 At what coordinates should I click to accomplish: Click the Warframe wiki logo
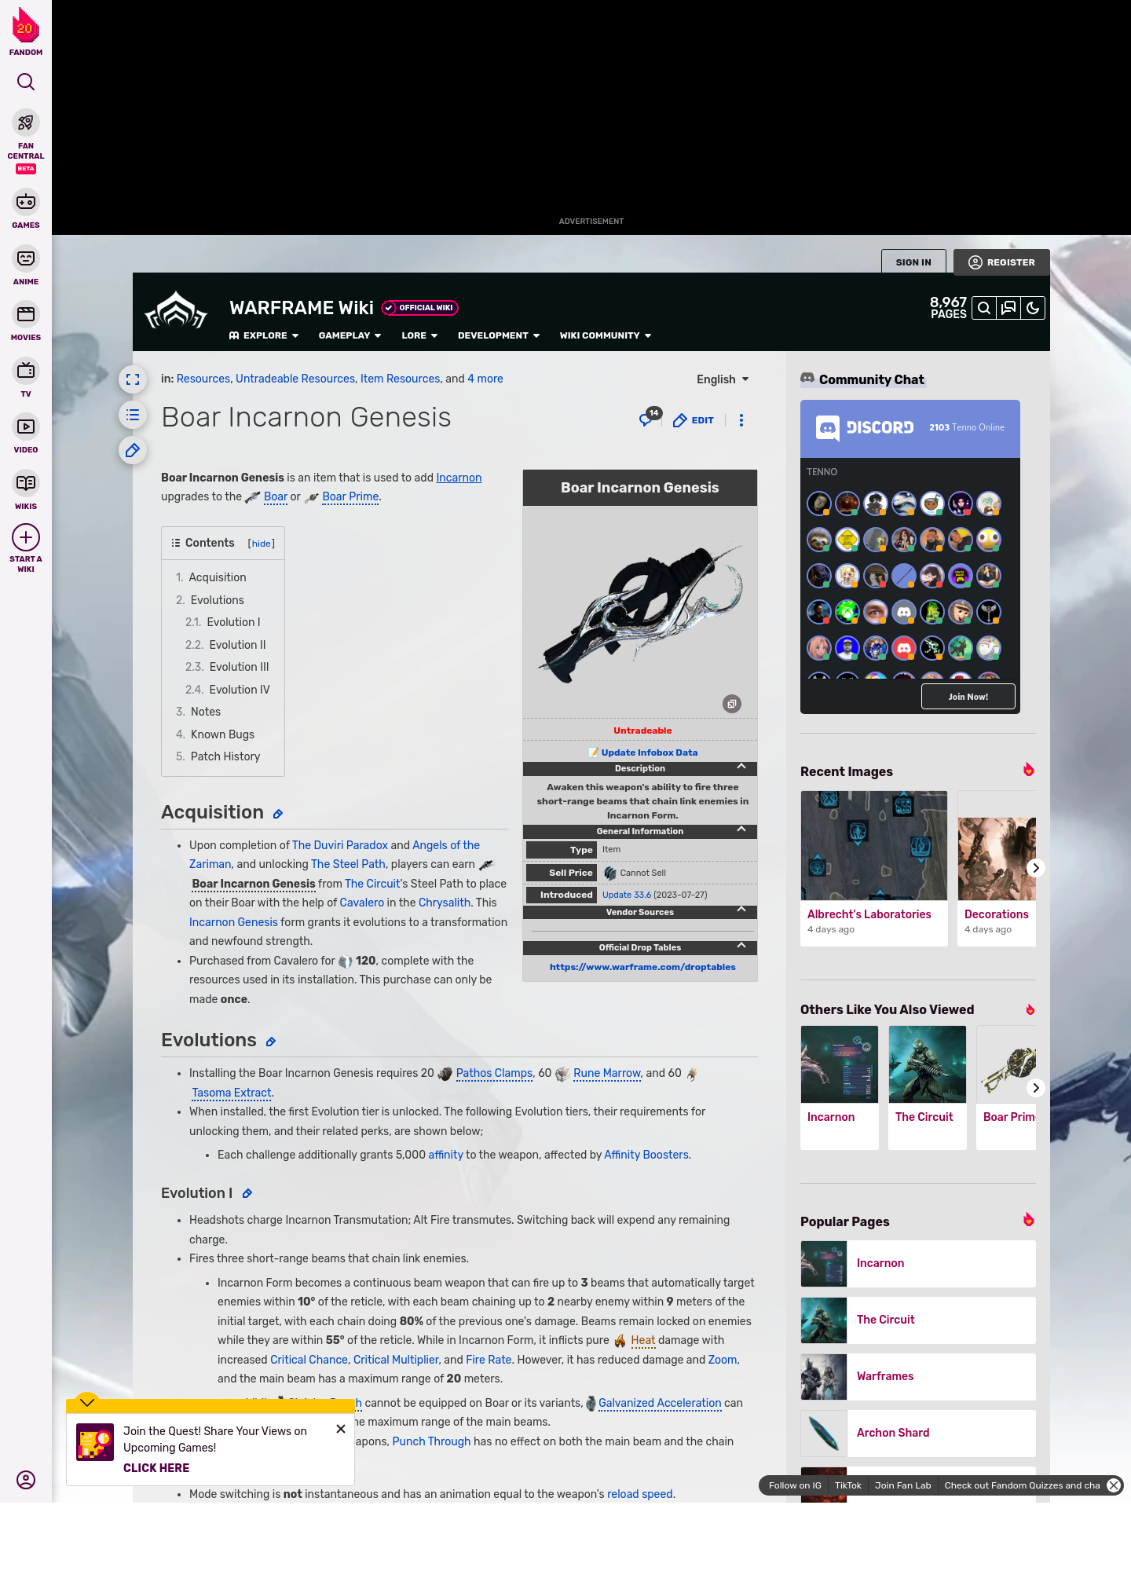(176, 311)
